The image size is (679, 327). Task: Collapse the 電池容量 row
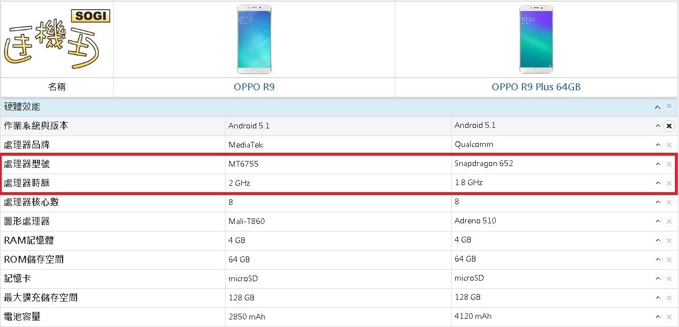(658, 317)
